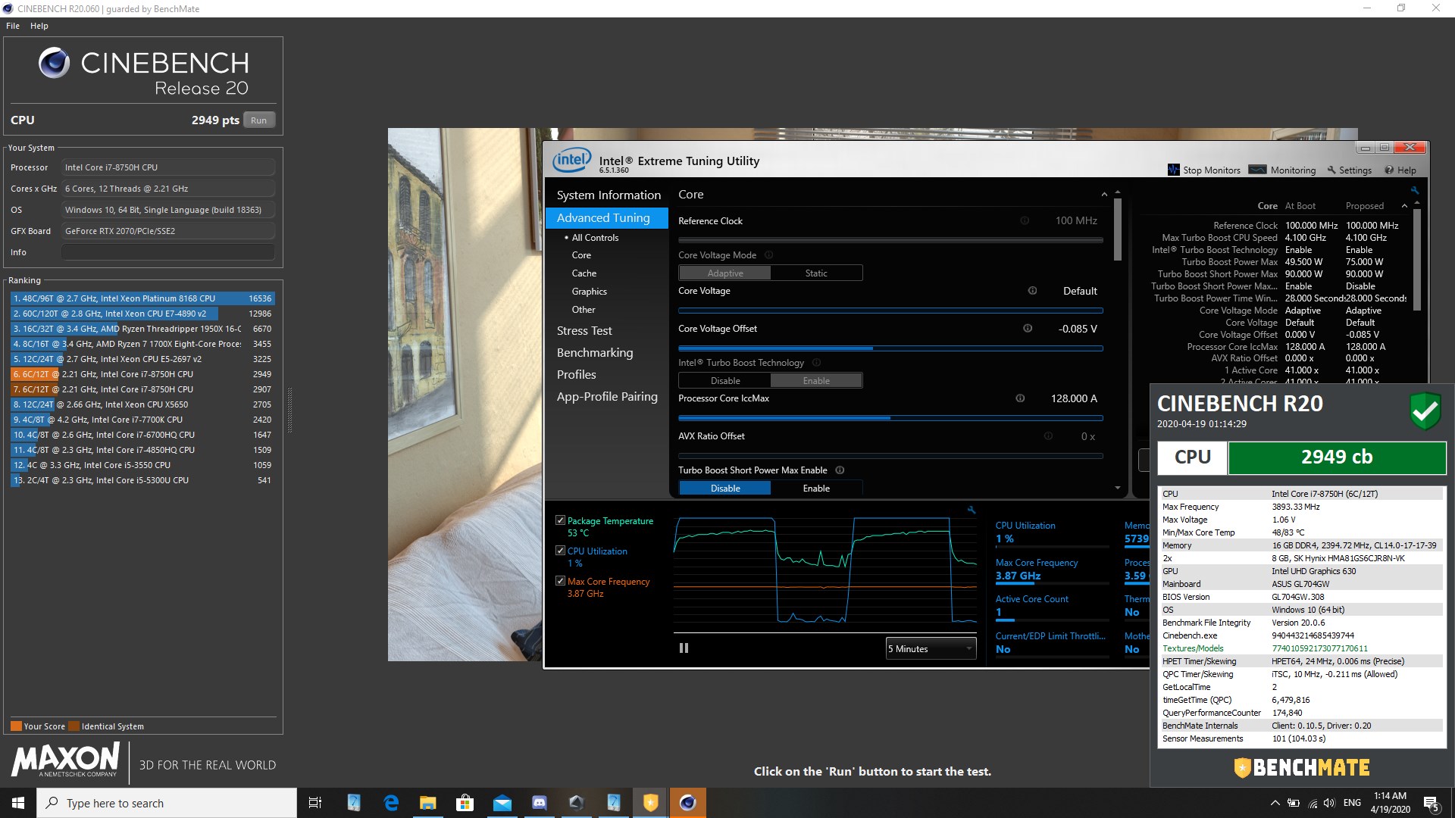
Task: Open the notification center icon
Action: (x=1432, y=803)
